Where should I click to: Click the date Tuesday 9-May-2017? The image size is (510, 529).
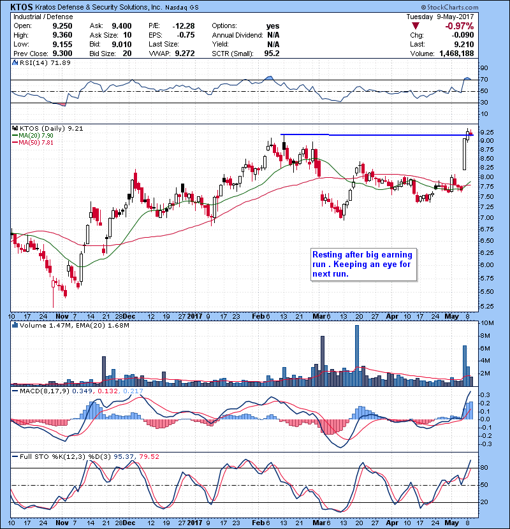pos(440,17)
